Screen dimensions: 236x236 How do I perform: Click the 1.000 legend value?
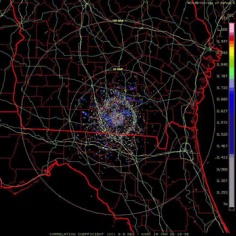tap(222, 29)
